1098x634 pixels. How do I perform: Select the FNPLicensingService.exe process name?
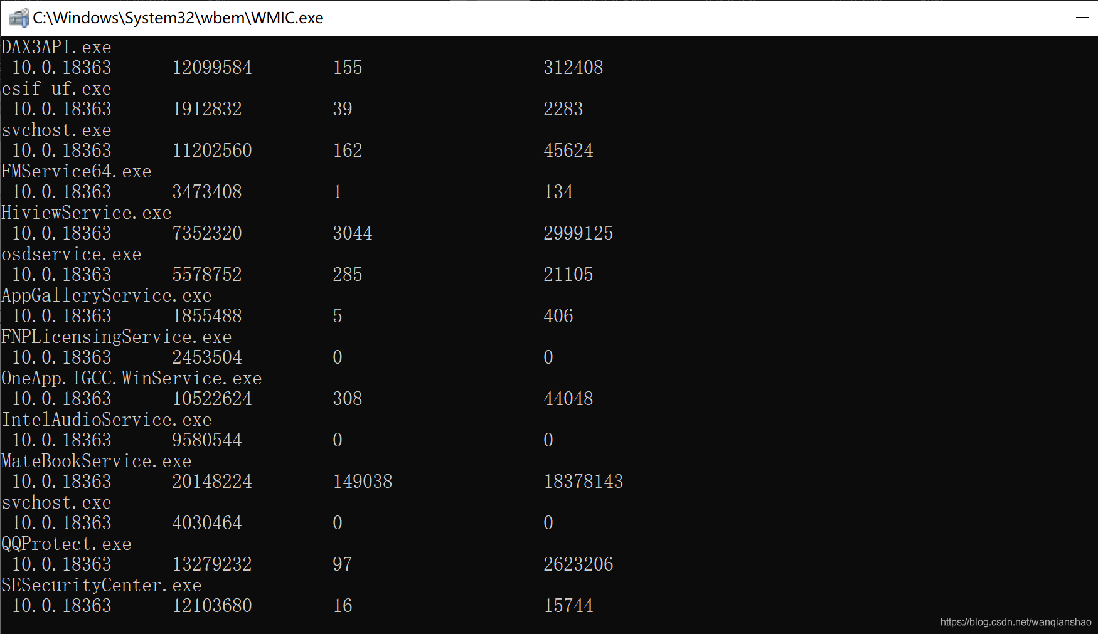point(117,337)
